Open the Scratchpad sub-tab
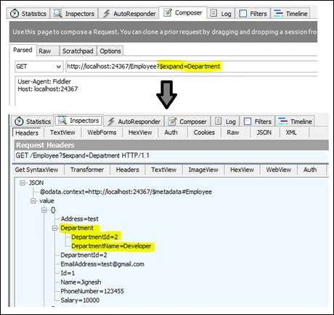Image resolution: width=334 pixels, height=315 pixels. click(78, 51)
